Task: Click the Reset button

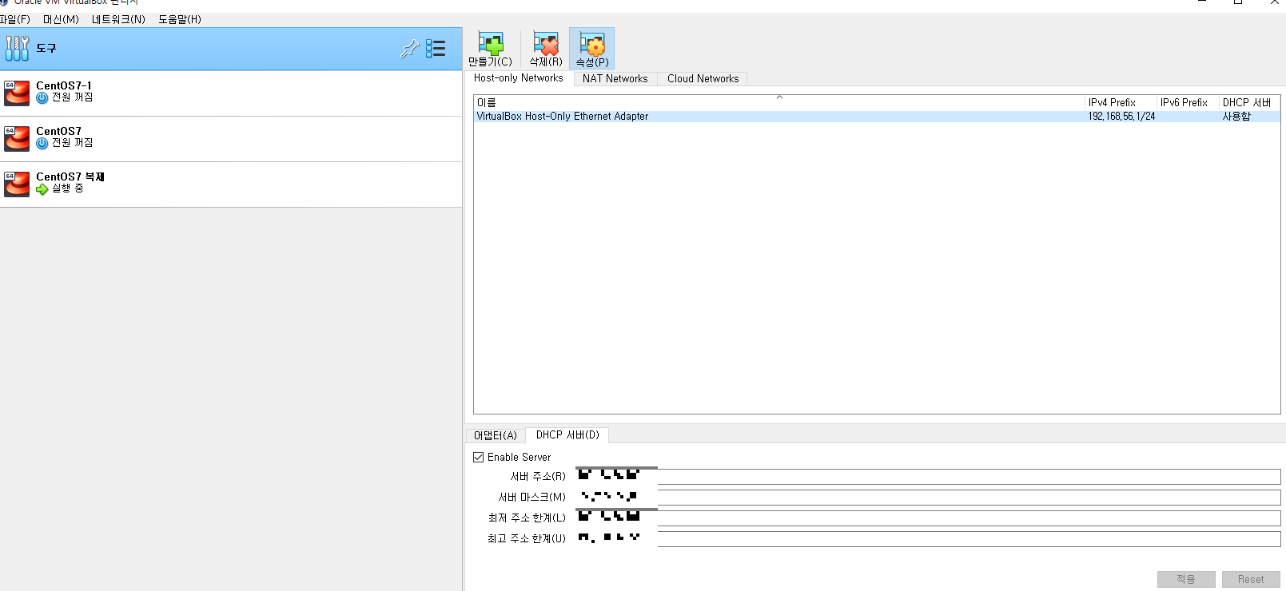Action: coord(1251,579)
